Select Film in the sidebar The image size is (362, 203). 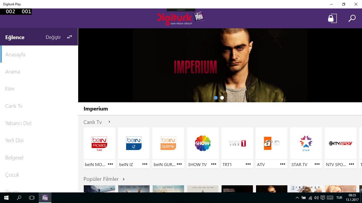pos(39,89)
